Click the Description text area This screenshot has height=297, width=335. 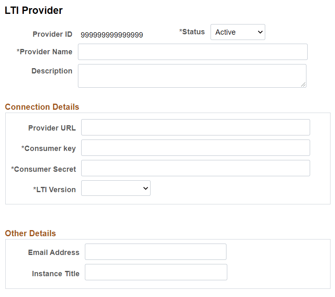click(192, 76)
